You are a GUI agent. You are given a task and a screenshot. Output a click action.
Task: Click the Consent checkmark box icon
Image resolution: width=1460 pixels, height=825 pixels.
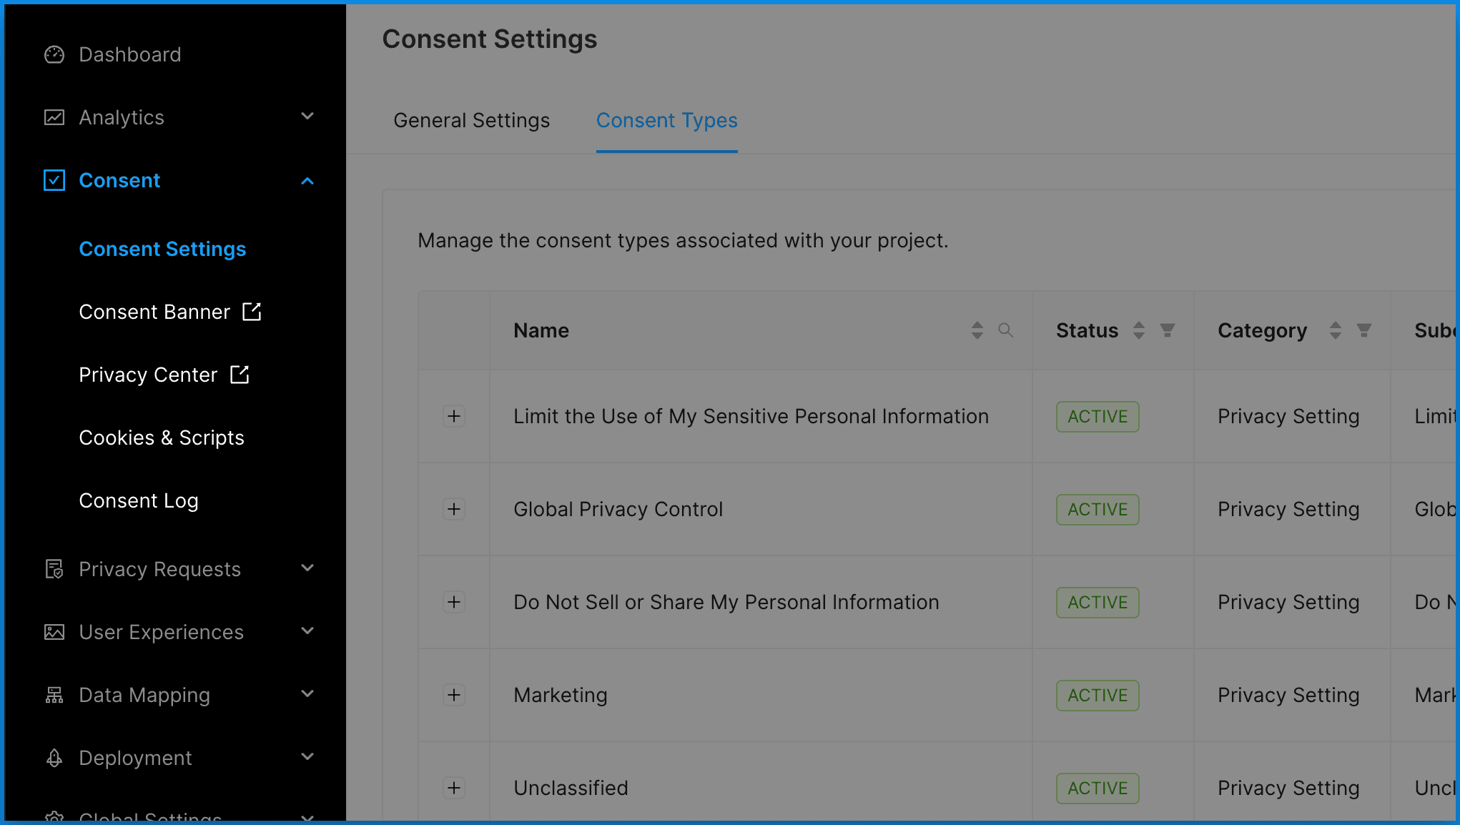coord(54,180)
